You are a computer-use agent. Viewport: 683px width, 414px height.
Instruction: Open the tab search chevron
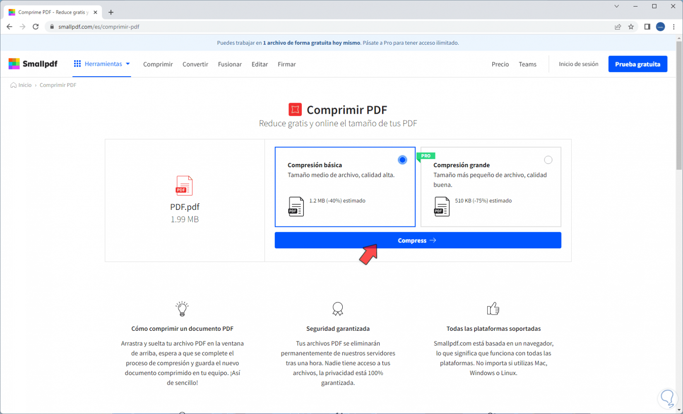pos(617,6)
